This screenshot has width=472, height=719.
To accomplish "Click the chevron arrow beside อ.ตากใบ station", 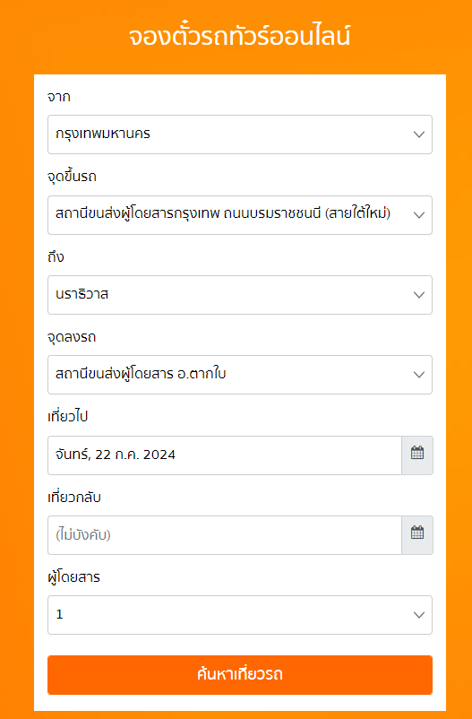I will [x=419, y=375].
